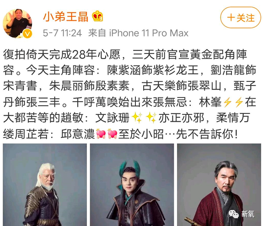
Task: Tap the 新氧 watermark text
Action: (x=248, y=214)
